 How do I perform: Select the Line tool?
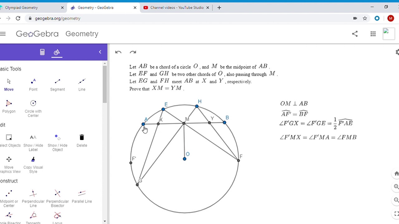(82, 84)
